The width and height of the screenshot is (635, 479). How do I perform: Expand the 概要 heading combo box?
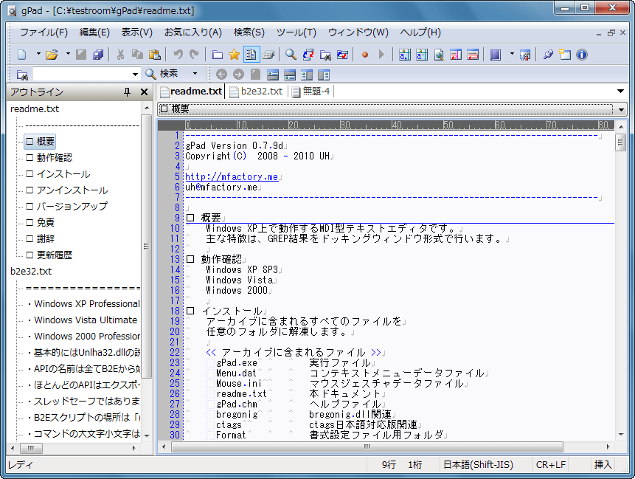[x=621, y=109]
